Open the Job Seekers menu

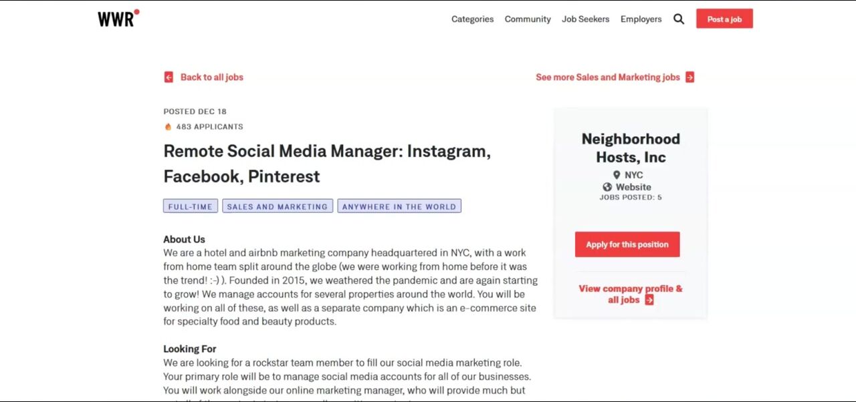coord(585,19)
